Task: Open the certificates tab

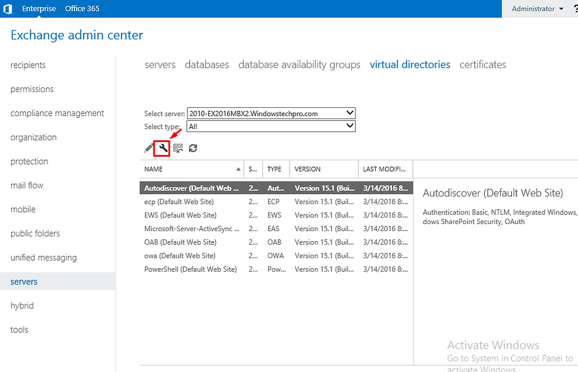Action: pyautogui.click(x=483, y=65)
